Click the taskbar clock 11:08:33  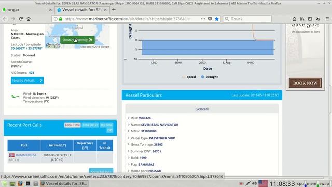pyautogui.click(x=282, y=183)
